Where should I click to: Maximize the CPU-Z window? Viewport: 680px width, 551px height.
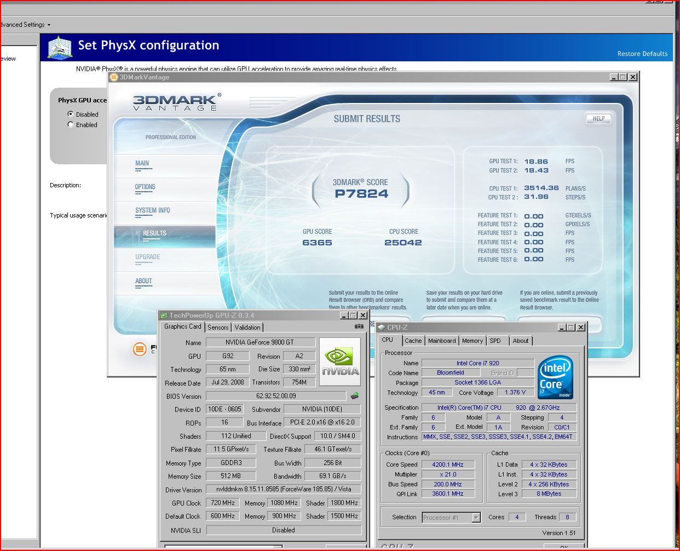coord(571,328)
